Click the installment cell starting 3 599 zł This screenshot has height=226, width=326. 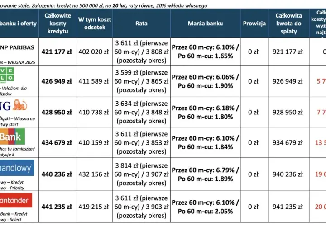coord(141,81)
